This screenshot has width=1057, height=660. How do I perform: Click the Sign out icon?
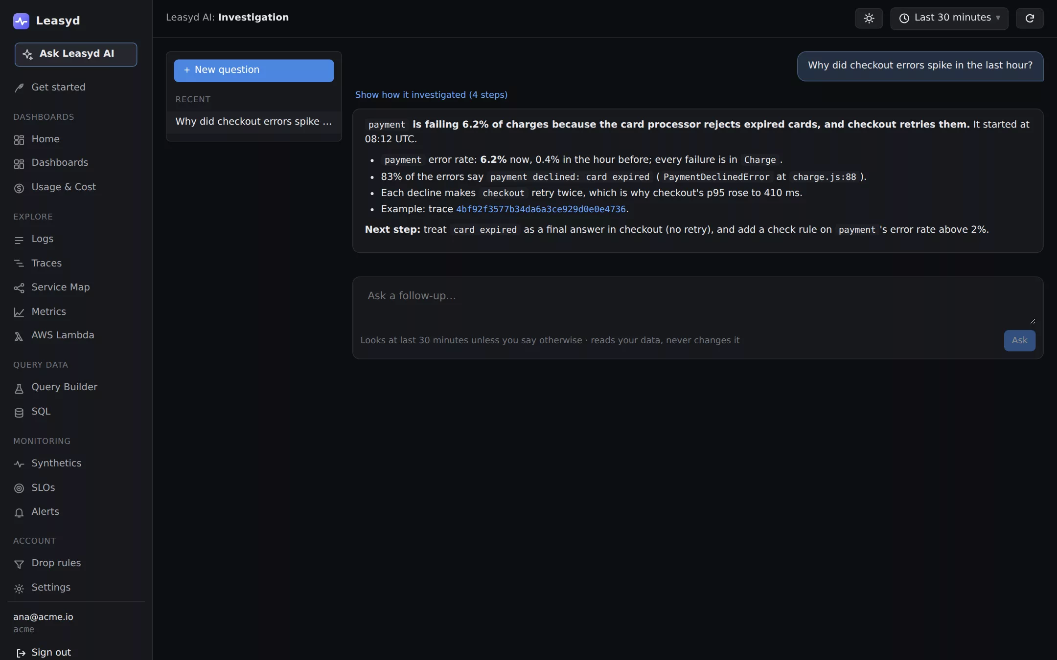[x=21, y=653]
